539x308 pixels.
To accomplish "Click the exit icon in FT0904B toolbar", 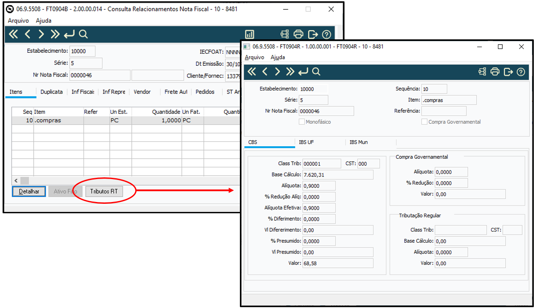I will [313, 34].
